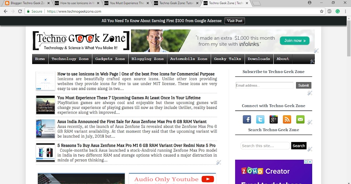This screenshot has height=184, width=351.
Task: Close the Blogger: Techno Geek Zo tab
Action: pyautogui.click(x=48, y=3)
